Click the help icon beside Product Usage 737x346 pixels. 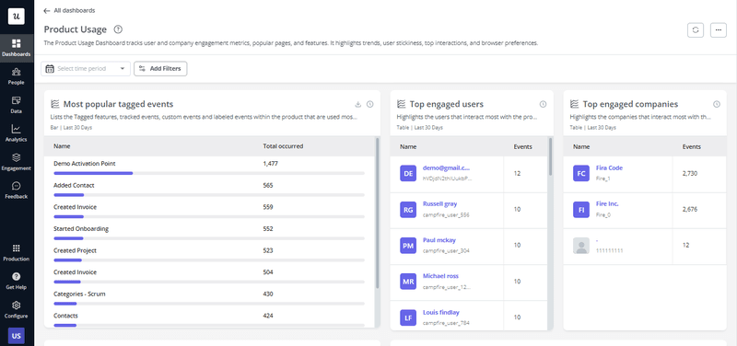[119, 29]
